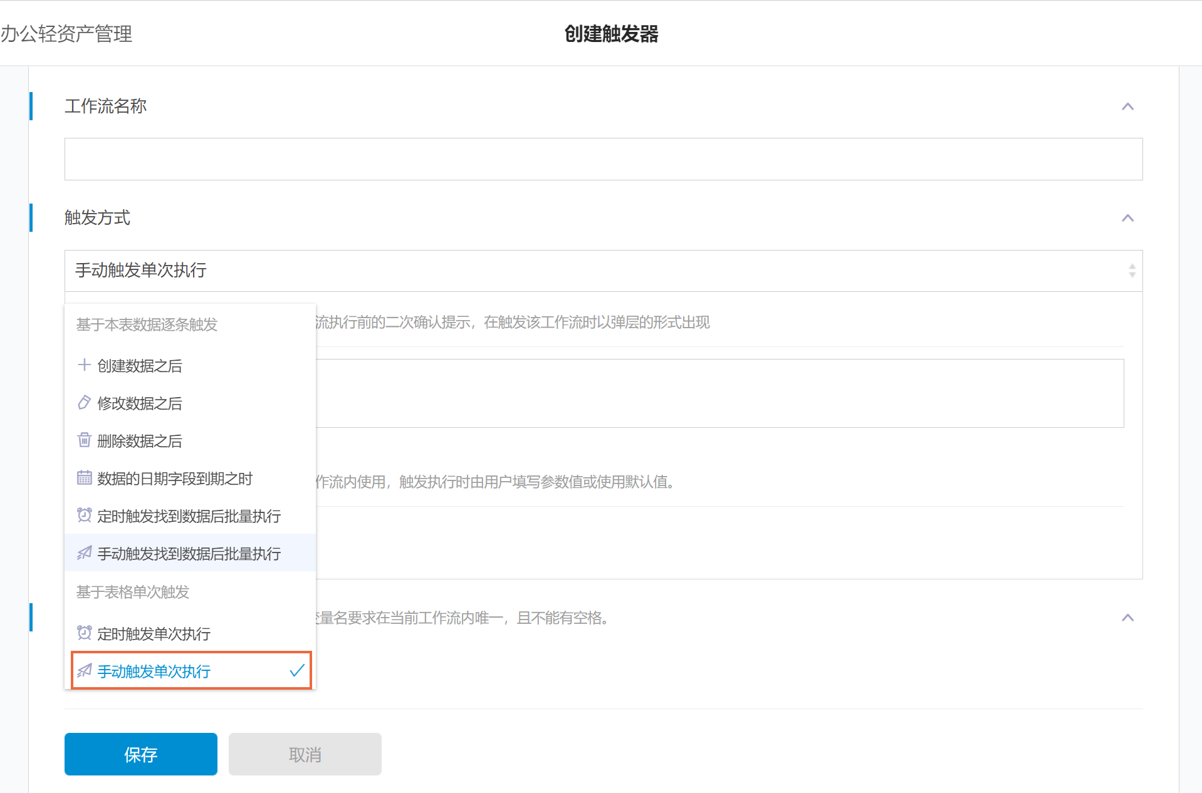Click the calendar icon beside 数据的日期字段到期之时
This screenshot has height=793, width=1202.
click(x=84, y=478)
